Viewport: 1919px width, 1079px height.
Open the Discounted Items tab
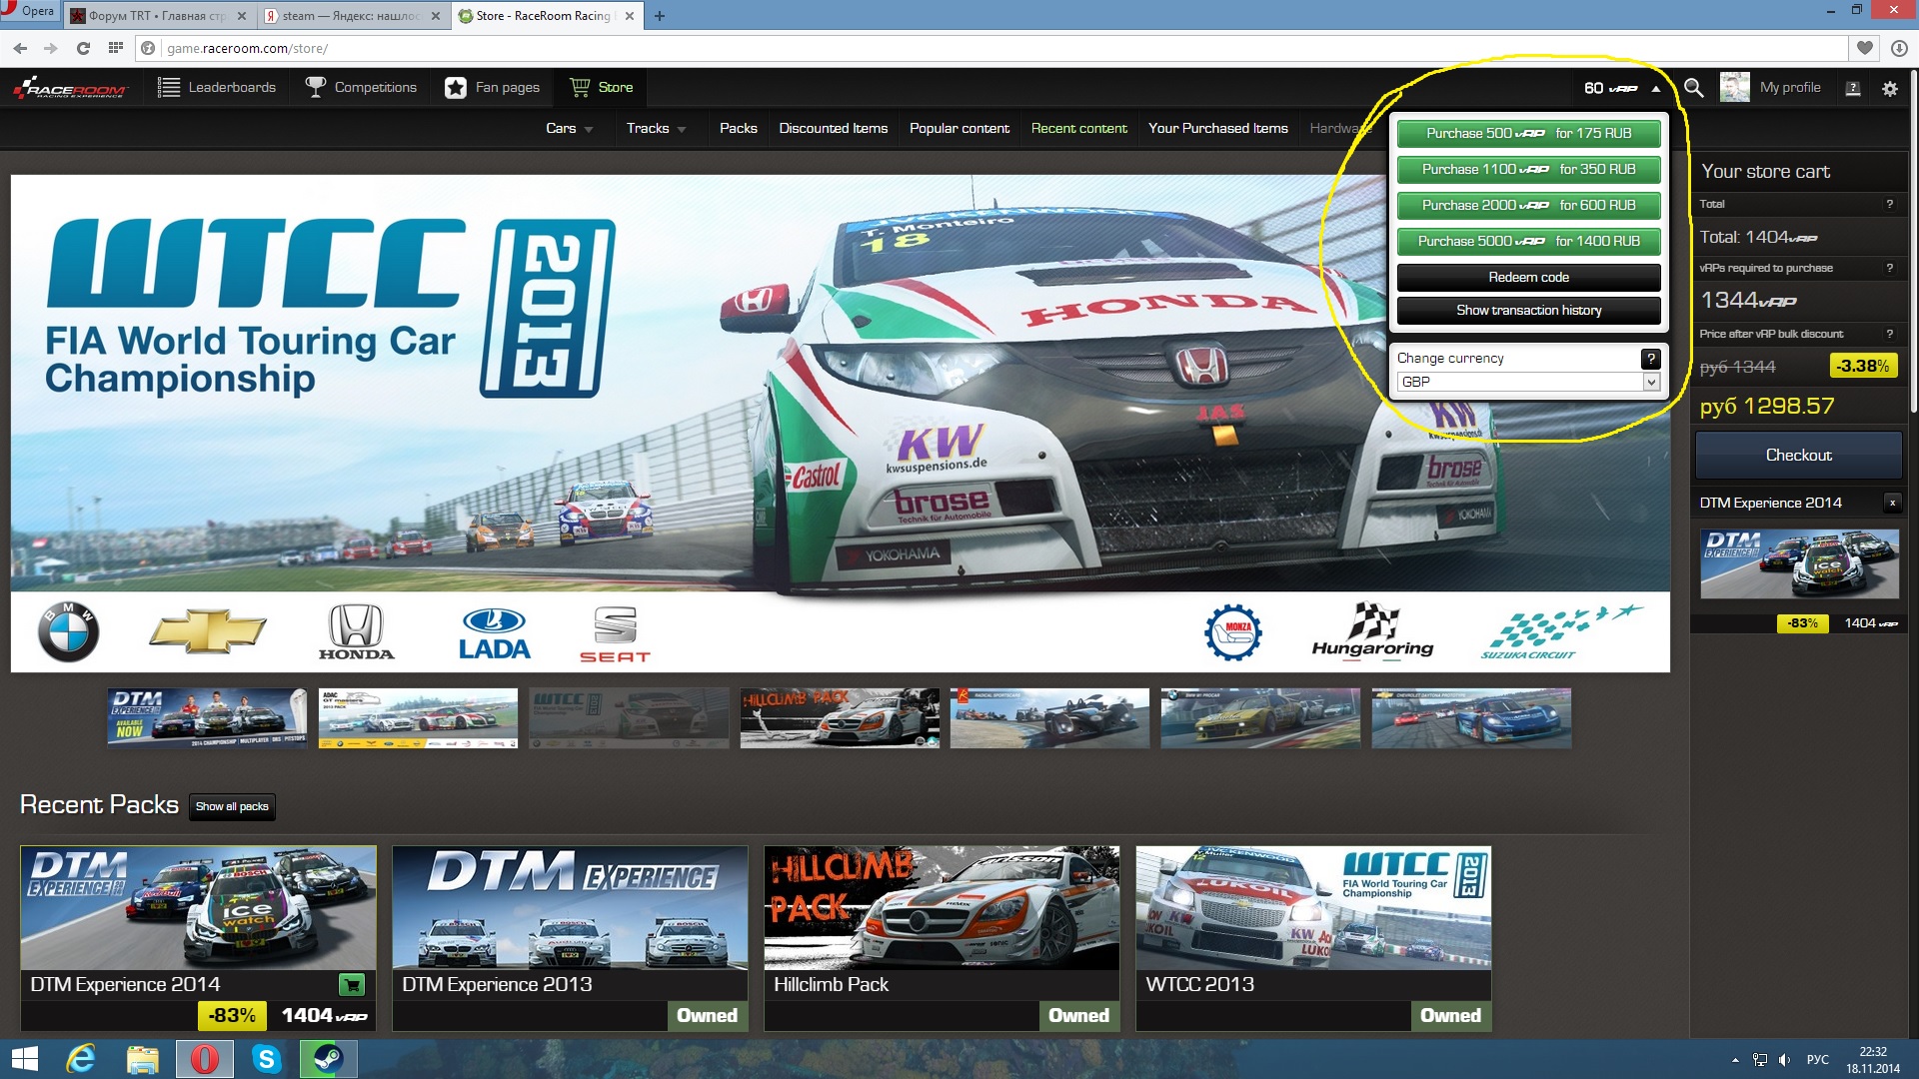tap(833, 128)
